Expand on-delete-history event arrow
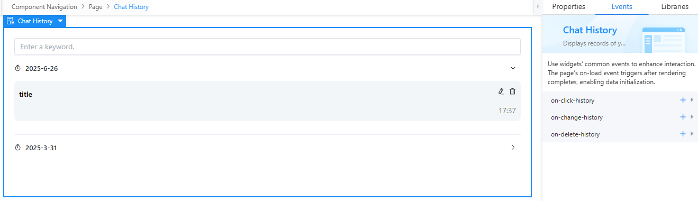This screenshot has width=698, height=201. [x=692, y=134]
